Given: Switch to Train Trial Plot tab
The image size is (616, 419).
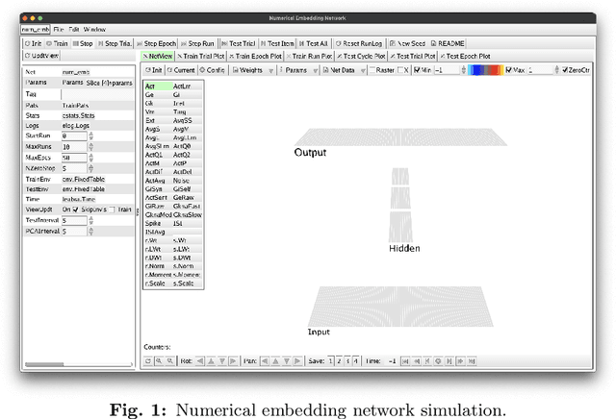Looking at the screenshot, I should click(201, 56).
